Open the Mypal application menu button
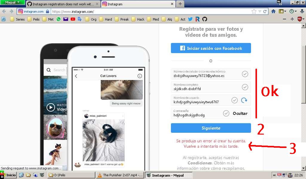 point(12,2)
